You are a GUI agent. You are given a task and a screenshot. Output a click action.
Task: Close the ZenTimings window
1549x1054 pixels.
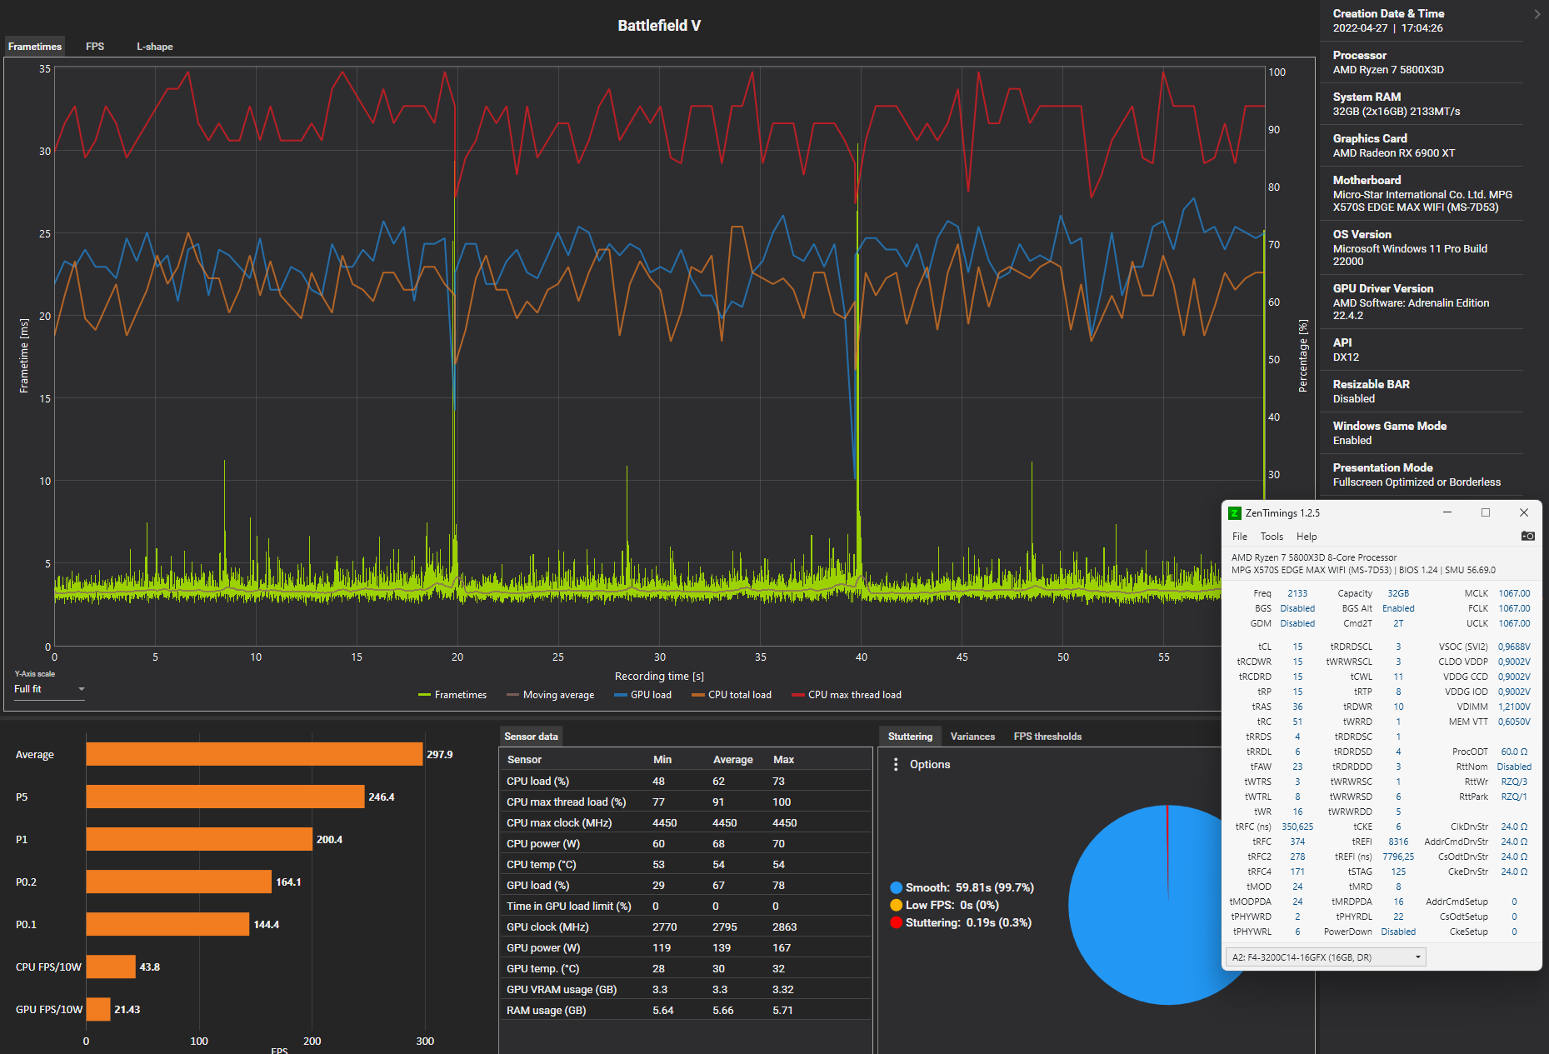[x=1524, y=512]
